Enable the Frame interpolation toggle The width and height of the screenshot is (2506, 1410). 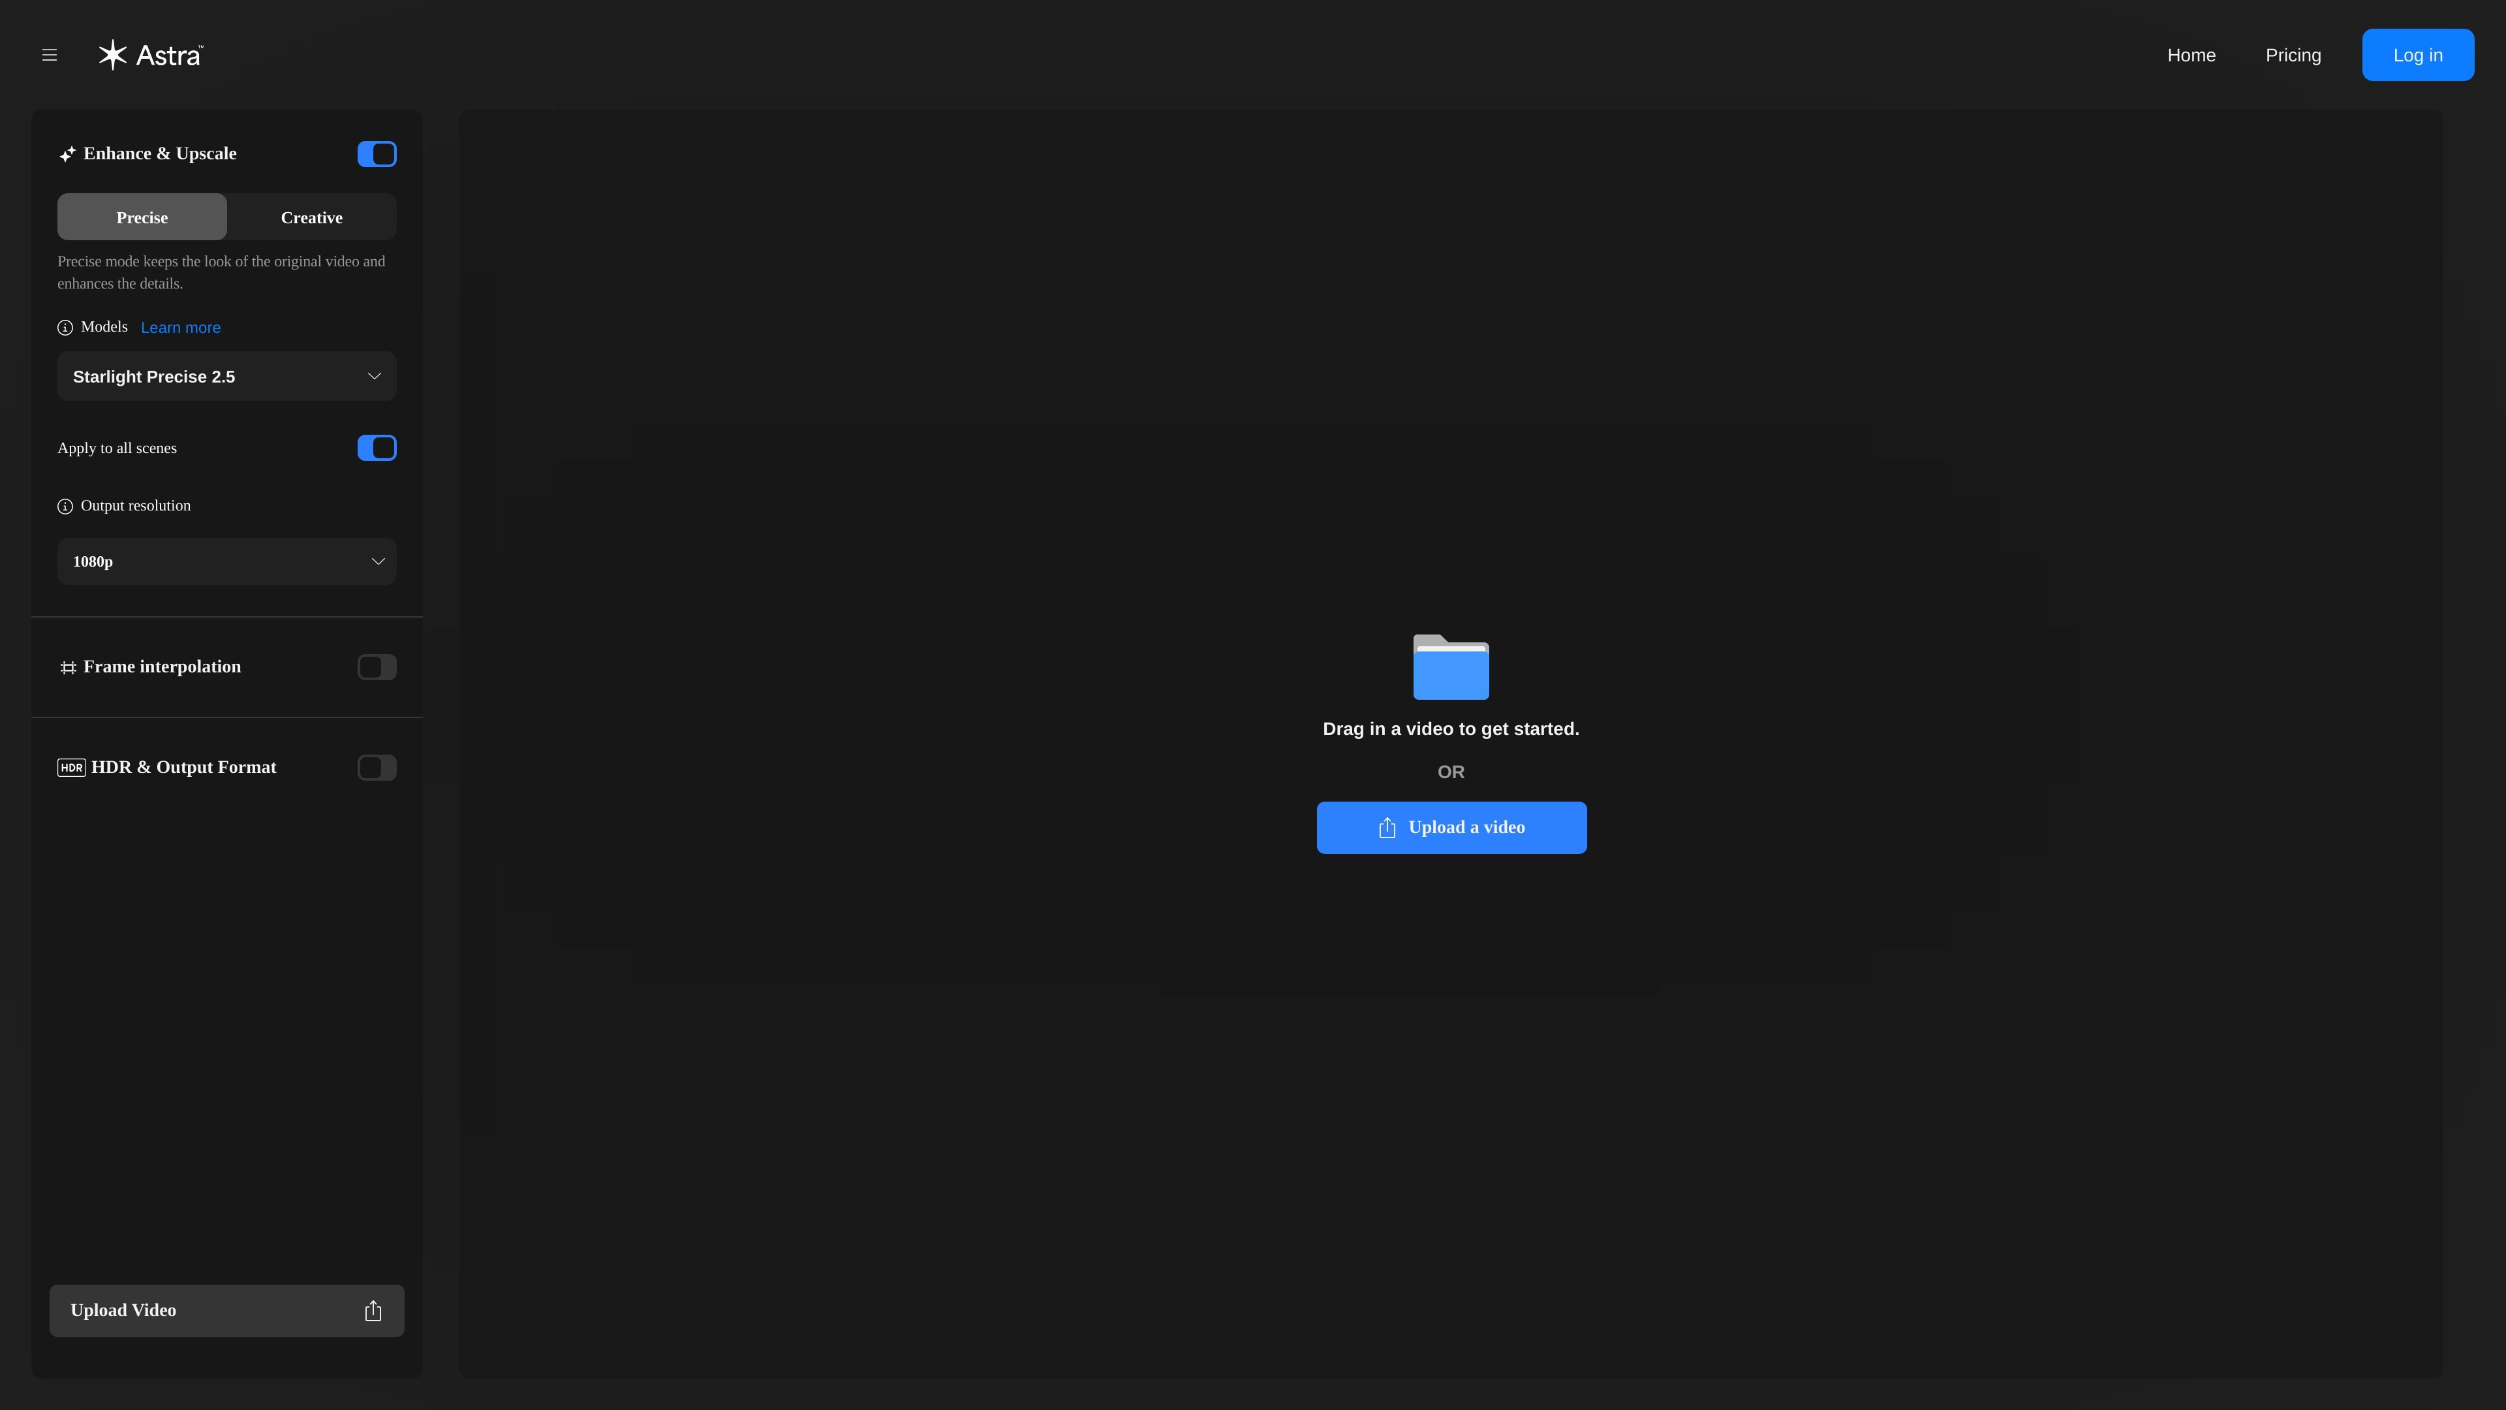coord(377,668)
